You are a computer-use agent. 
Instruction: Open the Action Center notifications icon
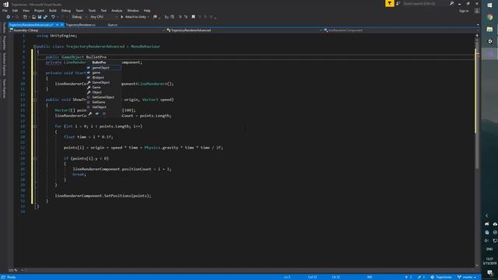(x=490, y=273)
